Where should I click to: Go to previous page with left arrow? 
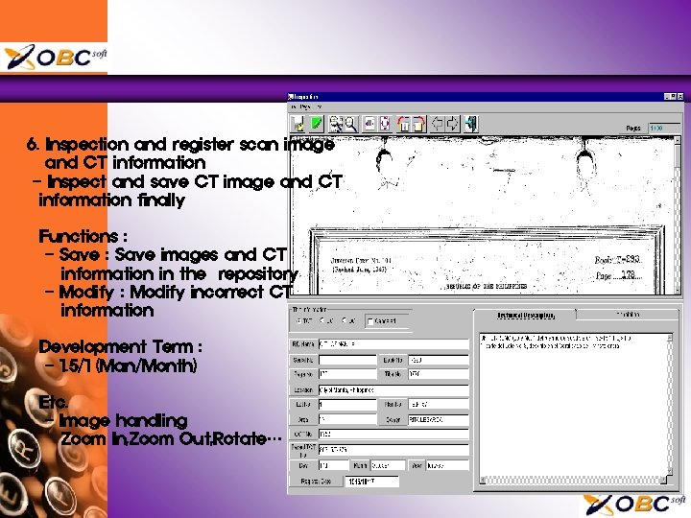438,124
